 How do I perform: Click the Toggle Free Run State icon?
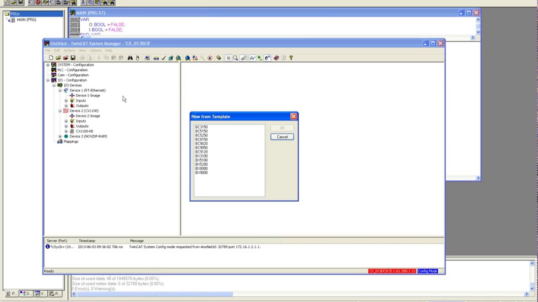pyautogui.click(x=210, y=58)
